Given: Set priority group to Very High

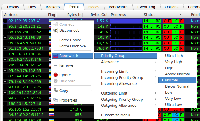Looking at the screenshot, I should pos(177,62).
